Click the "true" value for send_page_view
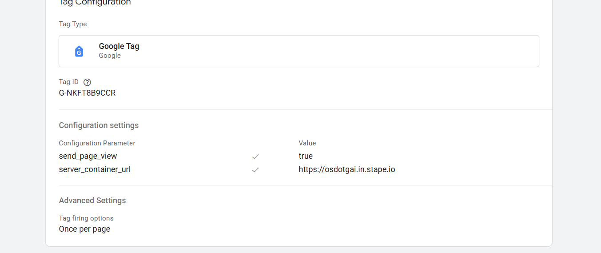This screenshot has height=253, width=601. tap(306, 156)
